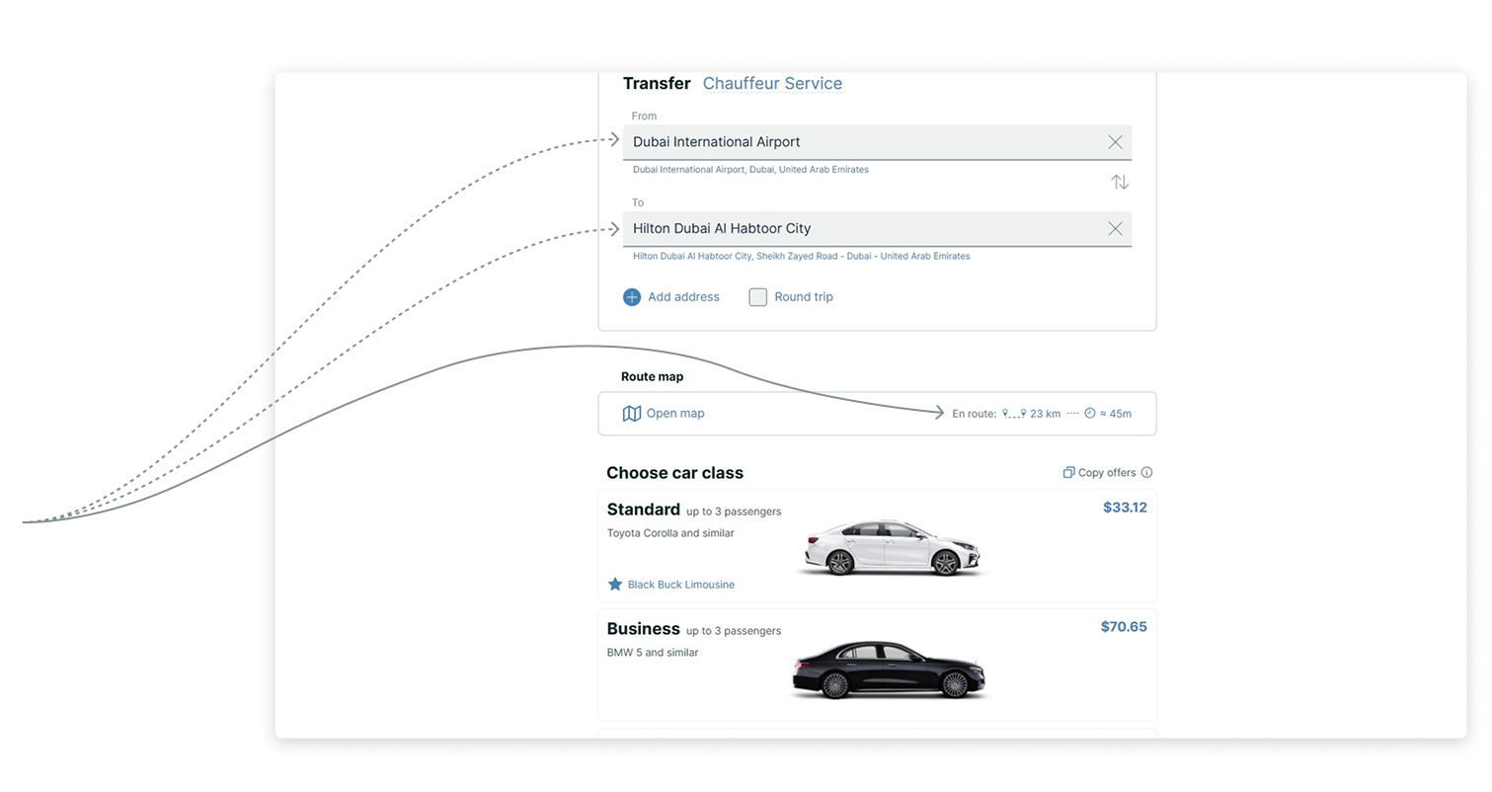Screen dimensions: 1492x792
Task: Click the Open map link
Action: (675, 414)
